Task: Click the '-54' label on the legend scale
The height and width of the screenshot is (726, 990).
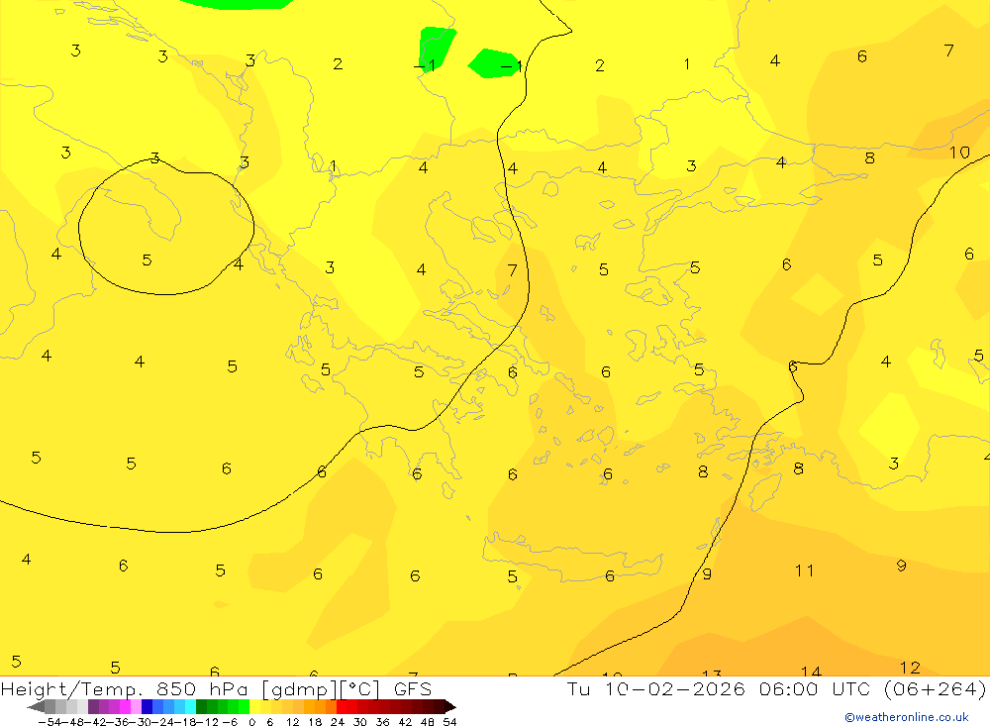Action: pos(49,722)
